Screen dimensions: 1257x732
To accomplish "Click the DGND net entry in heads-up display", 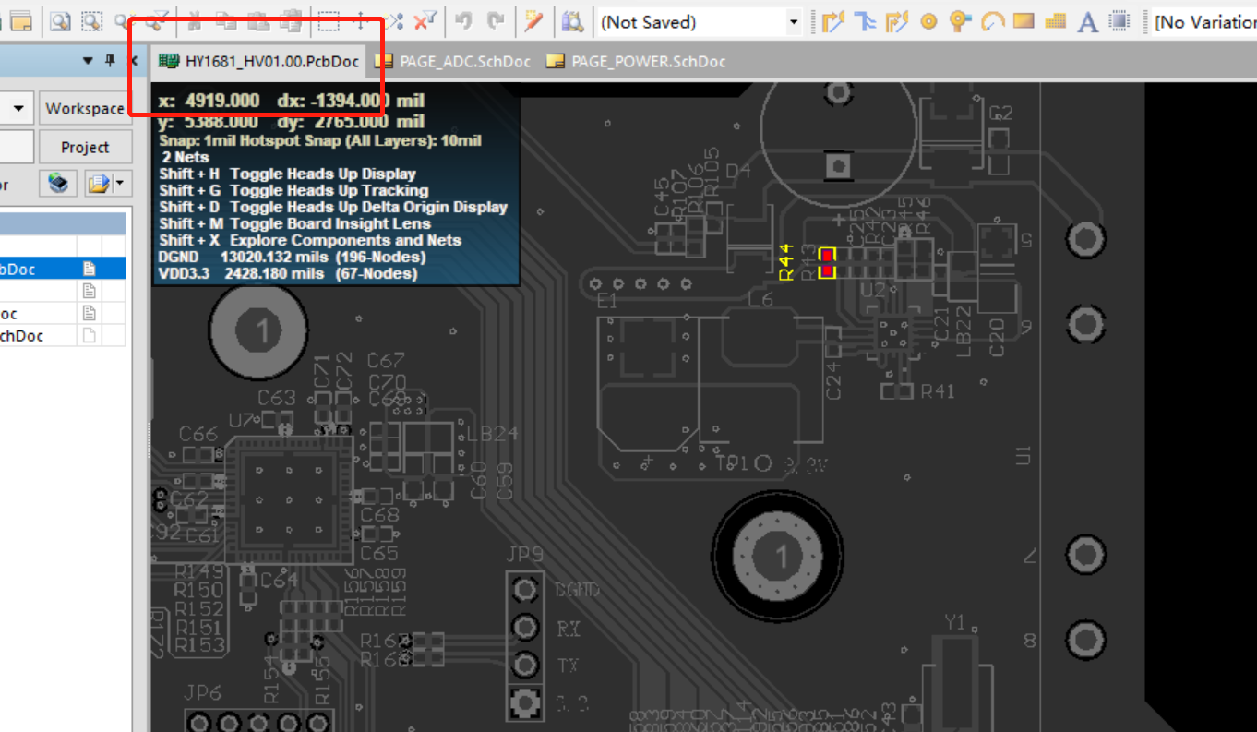I will [x=293, y=257].
